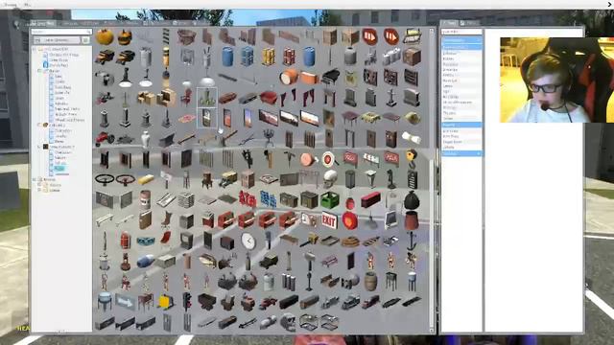Spawn the orange pumpkin prop

click(105, 37)
